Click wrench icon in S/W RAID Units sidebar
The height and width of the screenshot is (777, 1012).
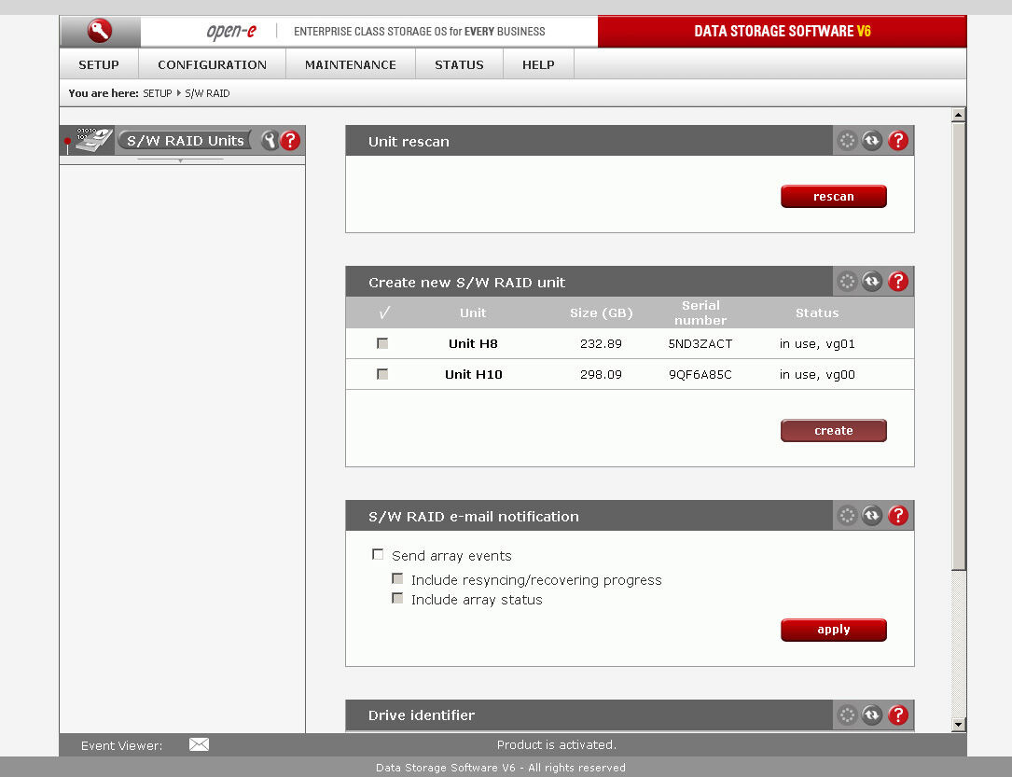270,141
